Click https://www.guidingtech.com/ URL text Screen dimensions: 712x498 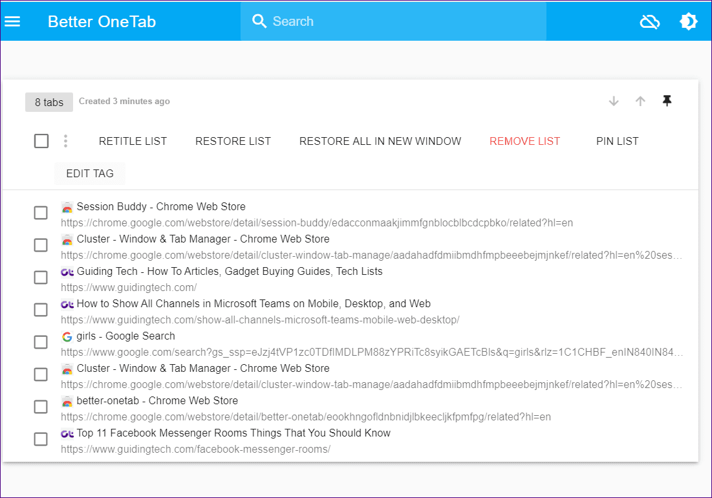[x=129, y=288]
